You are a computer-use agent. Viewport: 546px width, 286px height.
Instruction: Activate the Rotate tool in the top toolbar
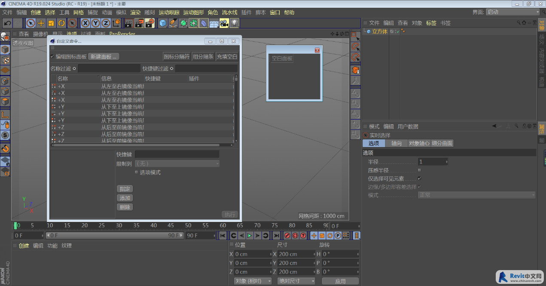tap(62, 23)
